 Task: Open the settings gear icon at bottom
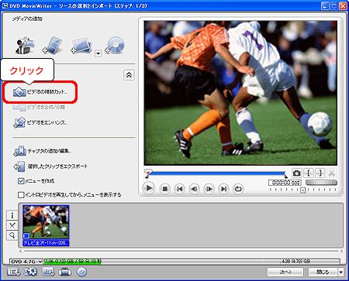pyautogui.click(x=30, y=272)
